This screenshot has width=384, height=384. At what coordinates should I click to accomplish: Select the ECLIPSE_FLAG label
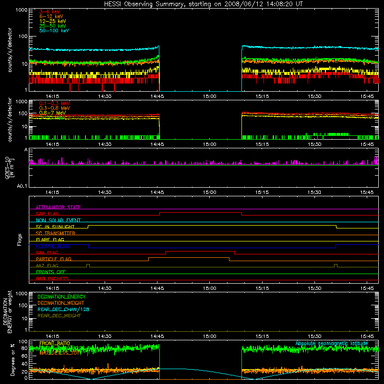[x=52, y=246]
